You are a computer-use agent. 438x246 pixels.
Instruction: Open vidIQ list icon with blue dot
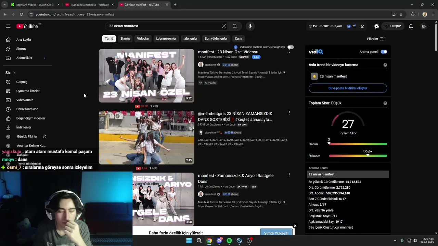(x=355, y=26)
